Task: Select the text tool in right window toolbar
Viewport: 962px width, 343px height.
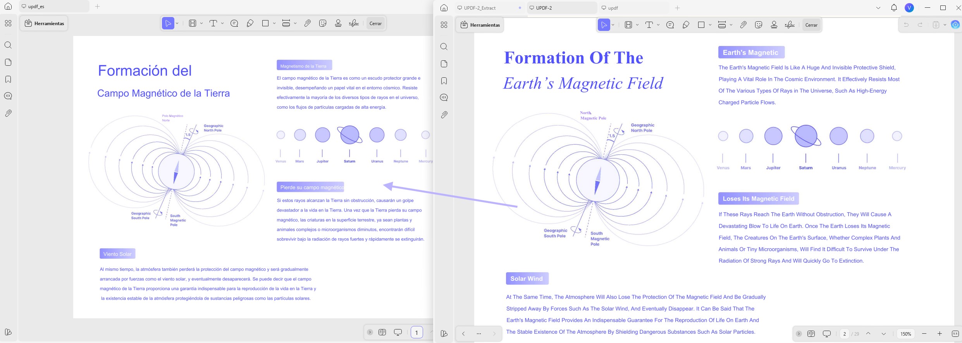Action: pos(649,25)
